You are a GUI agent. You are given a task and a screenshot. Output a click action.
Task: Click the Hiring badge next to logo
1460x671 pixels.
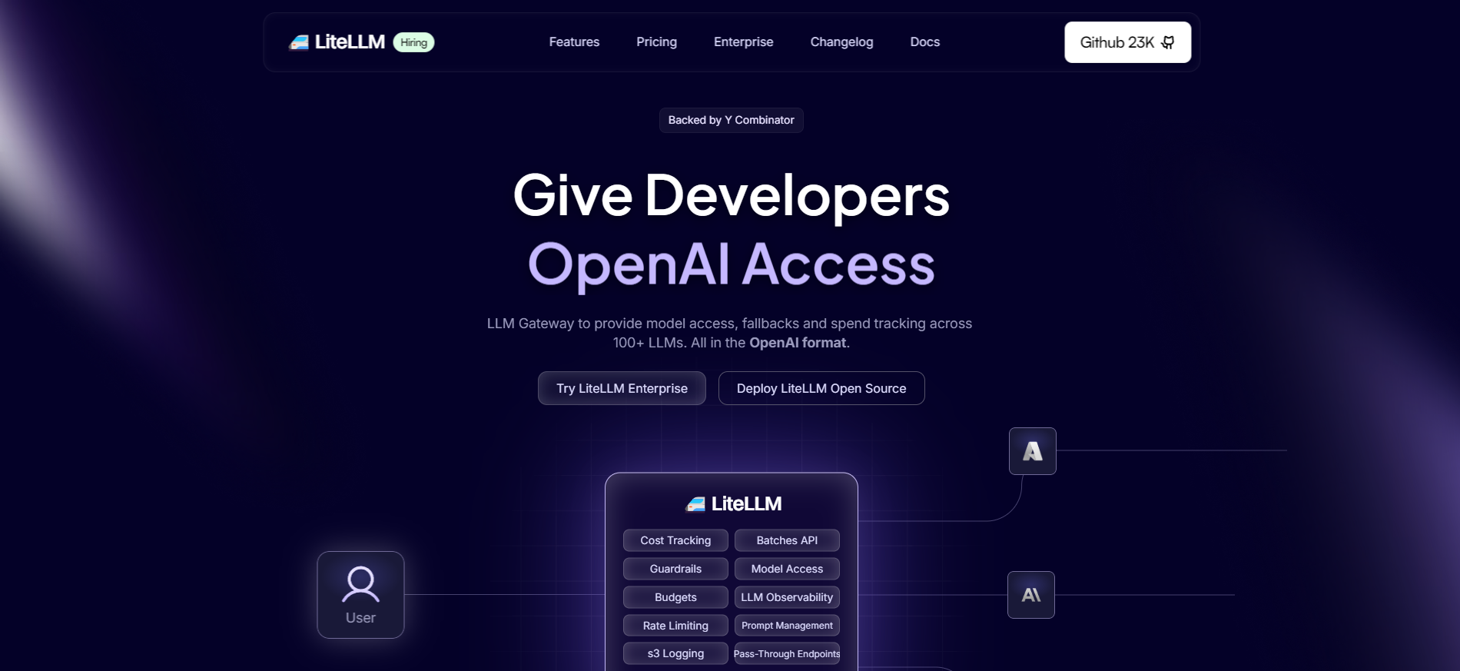413,42
